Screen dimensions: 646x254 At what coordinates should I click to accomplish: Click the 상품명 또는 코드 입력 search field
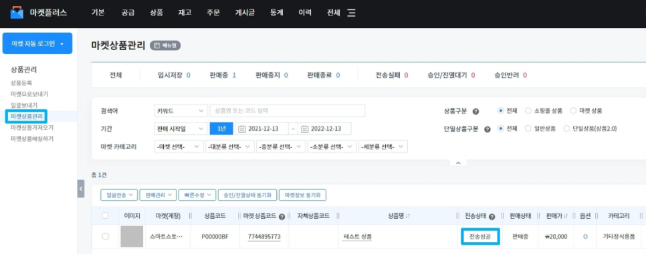(x=288, y=111)
